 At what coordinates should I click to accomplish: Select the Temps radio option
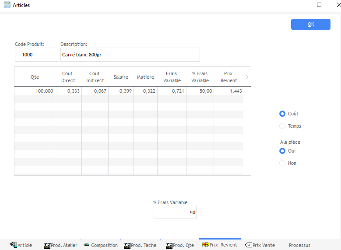282,126
